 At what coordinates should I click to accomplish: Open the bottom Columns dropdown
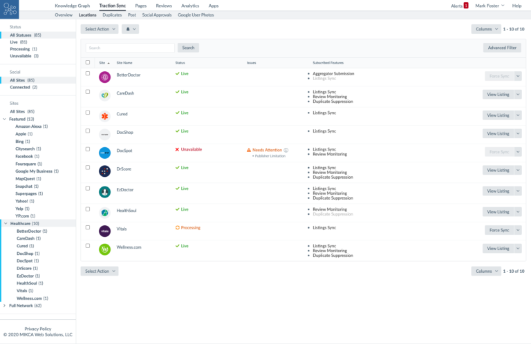click(486, 271)
